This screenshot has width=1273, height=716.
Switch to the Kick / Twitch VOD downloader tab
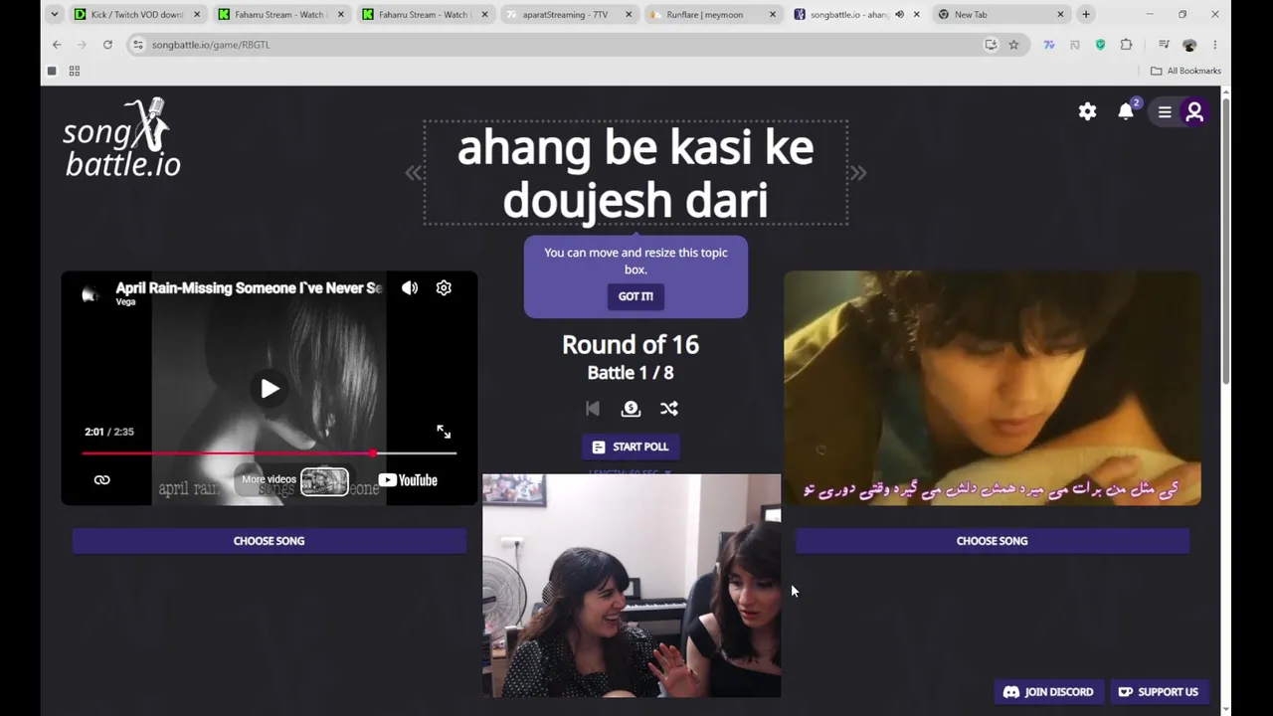click(136, 15)
